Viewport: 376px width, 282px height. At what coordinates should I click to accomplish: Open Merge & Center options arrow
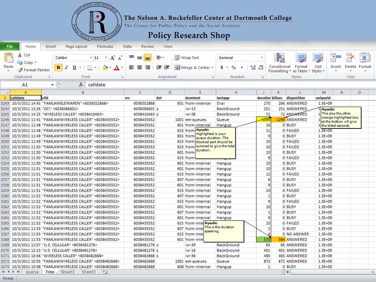coord(212,68)
